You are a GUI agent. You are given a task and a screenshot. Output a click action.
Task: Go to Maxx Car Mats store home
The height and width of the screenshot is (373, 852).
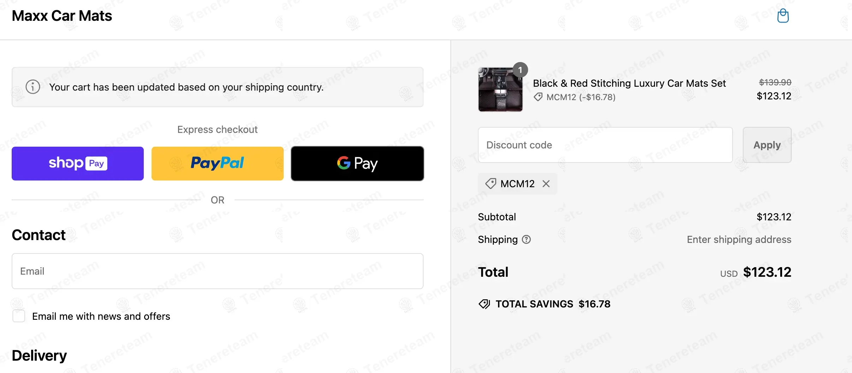tap(62, 16)
